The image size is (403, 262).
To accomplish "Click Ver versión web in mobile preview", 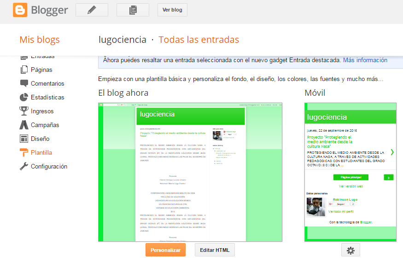I will [351, 186].
